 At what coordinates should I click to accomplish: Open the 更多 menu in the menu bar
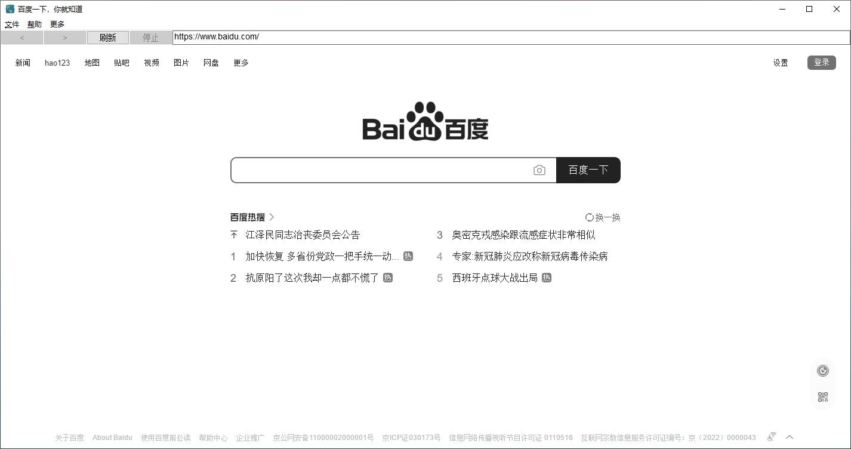click(x=57, y=24)
